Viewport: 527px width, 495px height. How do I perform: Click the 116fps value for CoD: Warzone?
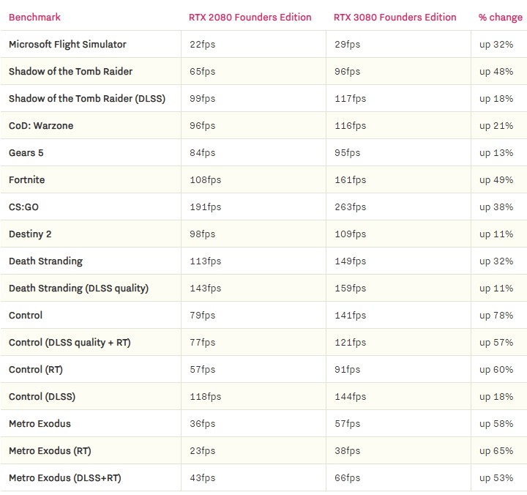tap(350, 126)
